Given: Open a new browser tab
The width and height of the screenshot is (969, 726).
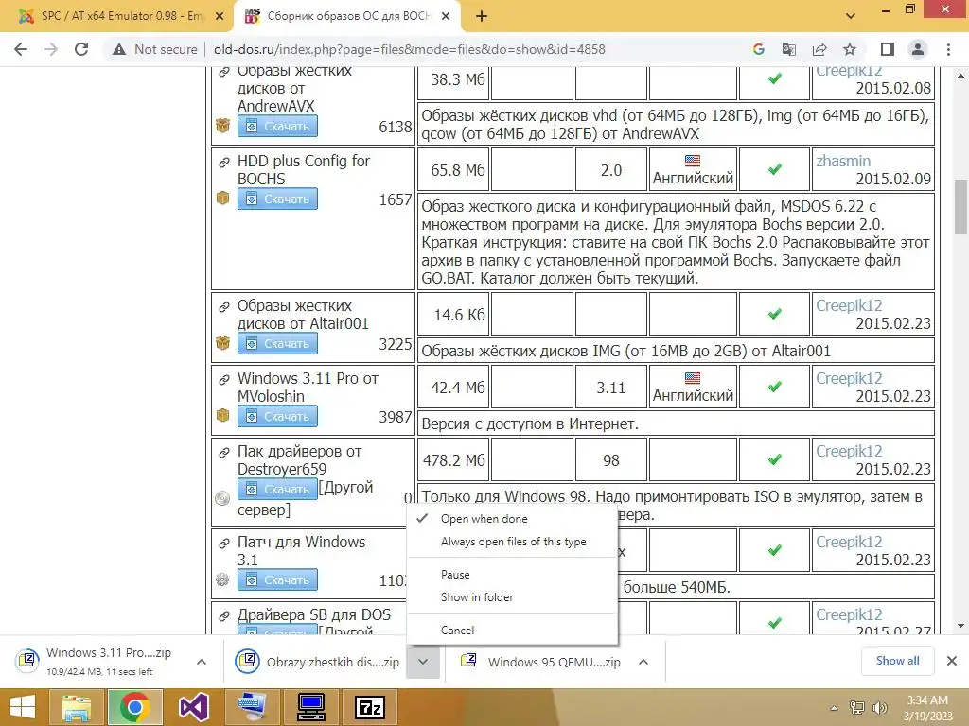Looking at the screenshot, I should click(x=482, y=17).
